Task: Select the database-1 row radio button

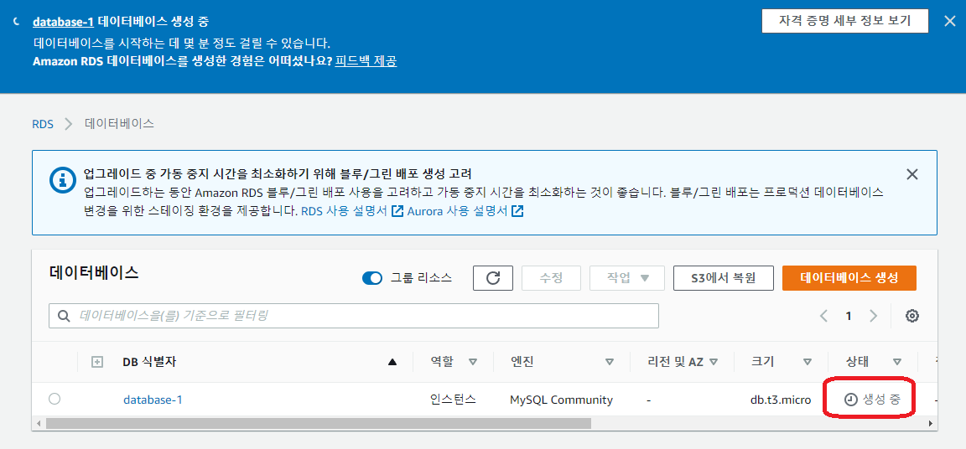Action: (x=55, y=400)
